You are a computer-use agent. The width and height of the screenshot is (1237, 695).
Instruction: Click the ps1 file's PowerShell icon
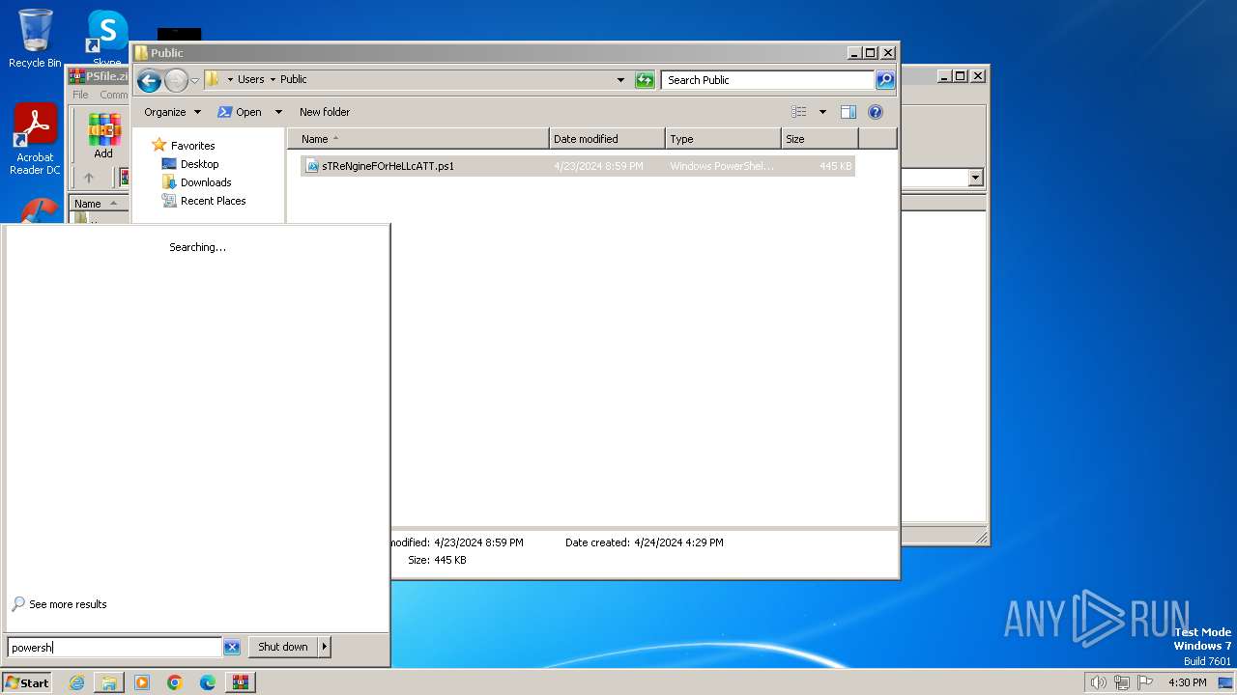click(312, 166)
